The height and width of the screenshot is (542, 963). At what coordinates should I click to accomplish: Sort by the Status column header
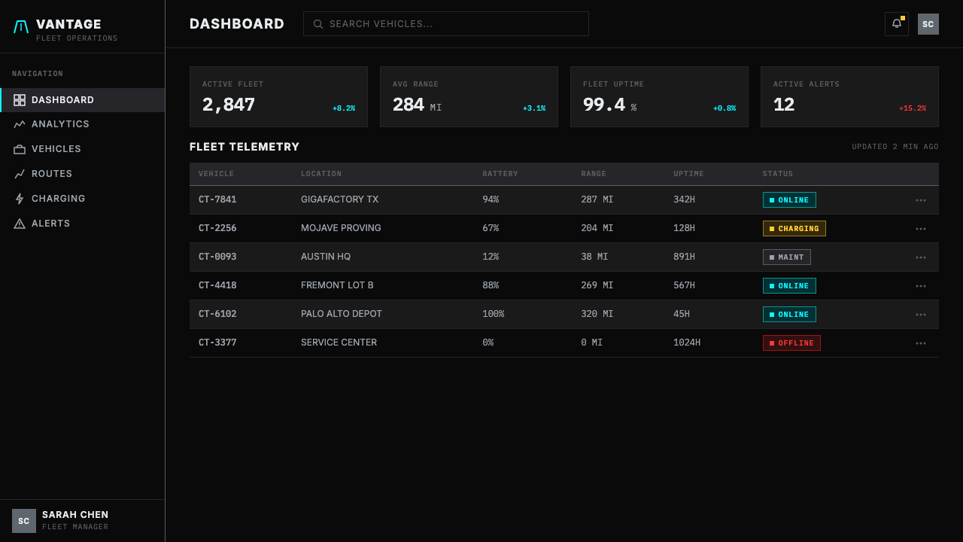778,174
